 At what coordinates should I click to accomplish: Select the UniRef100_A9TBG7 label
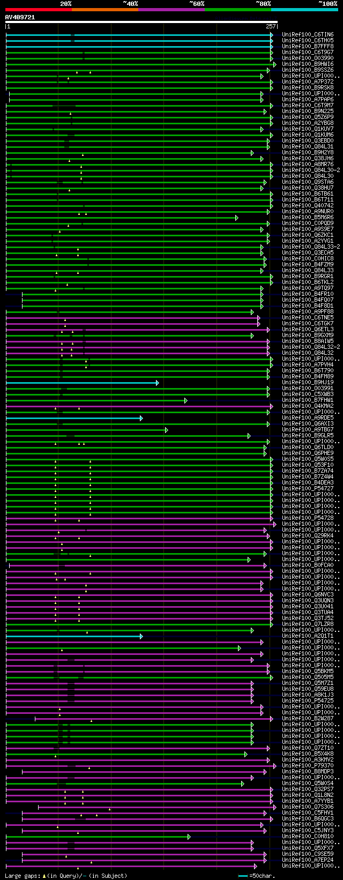tap(308, 430)
